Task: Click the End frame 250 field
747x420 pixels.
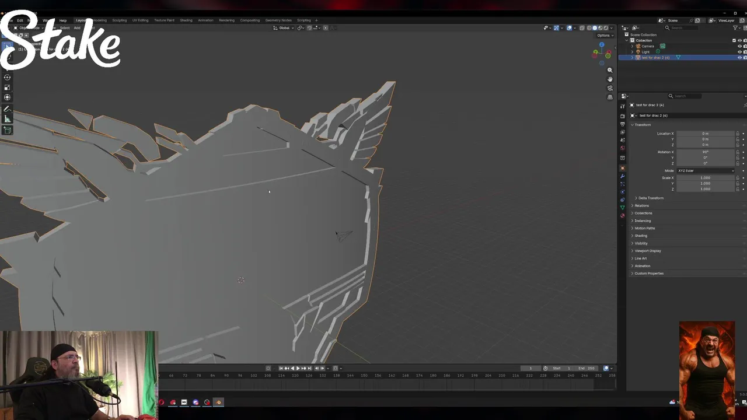Action: tap(587, 368)
